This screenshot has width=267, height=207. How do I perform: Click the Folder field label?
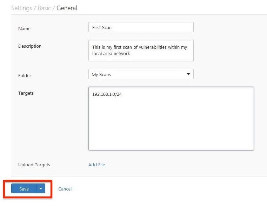[x=25, y=75]
